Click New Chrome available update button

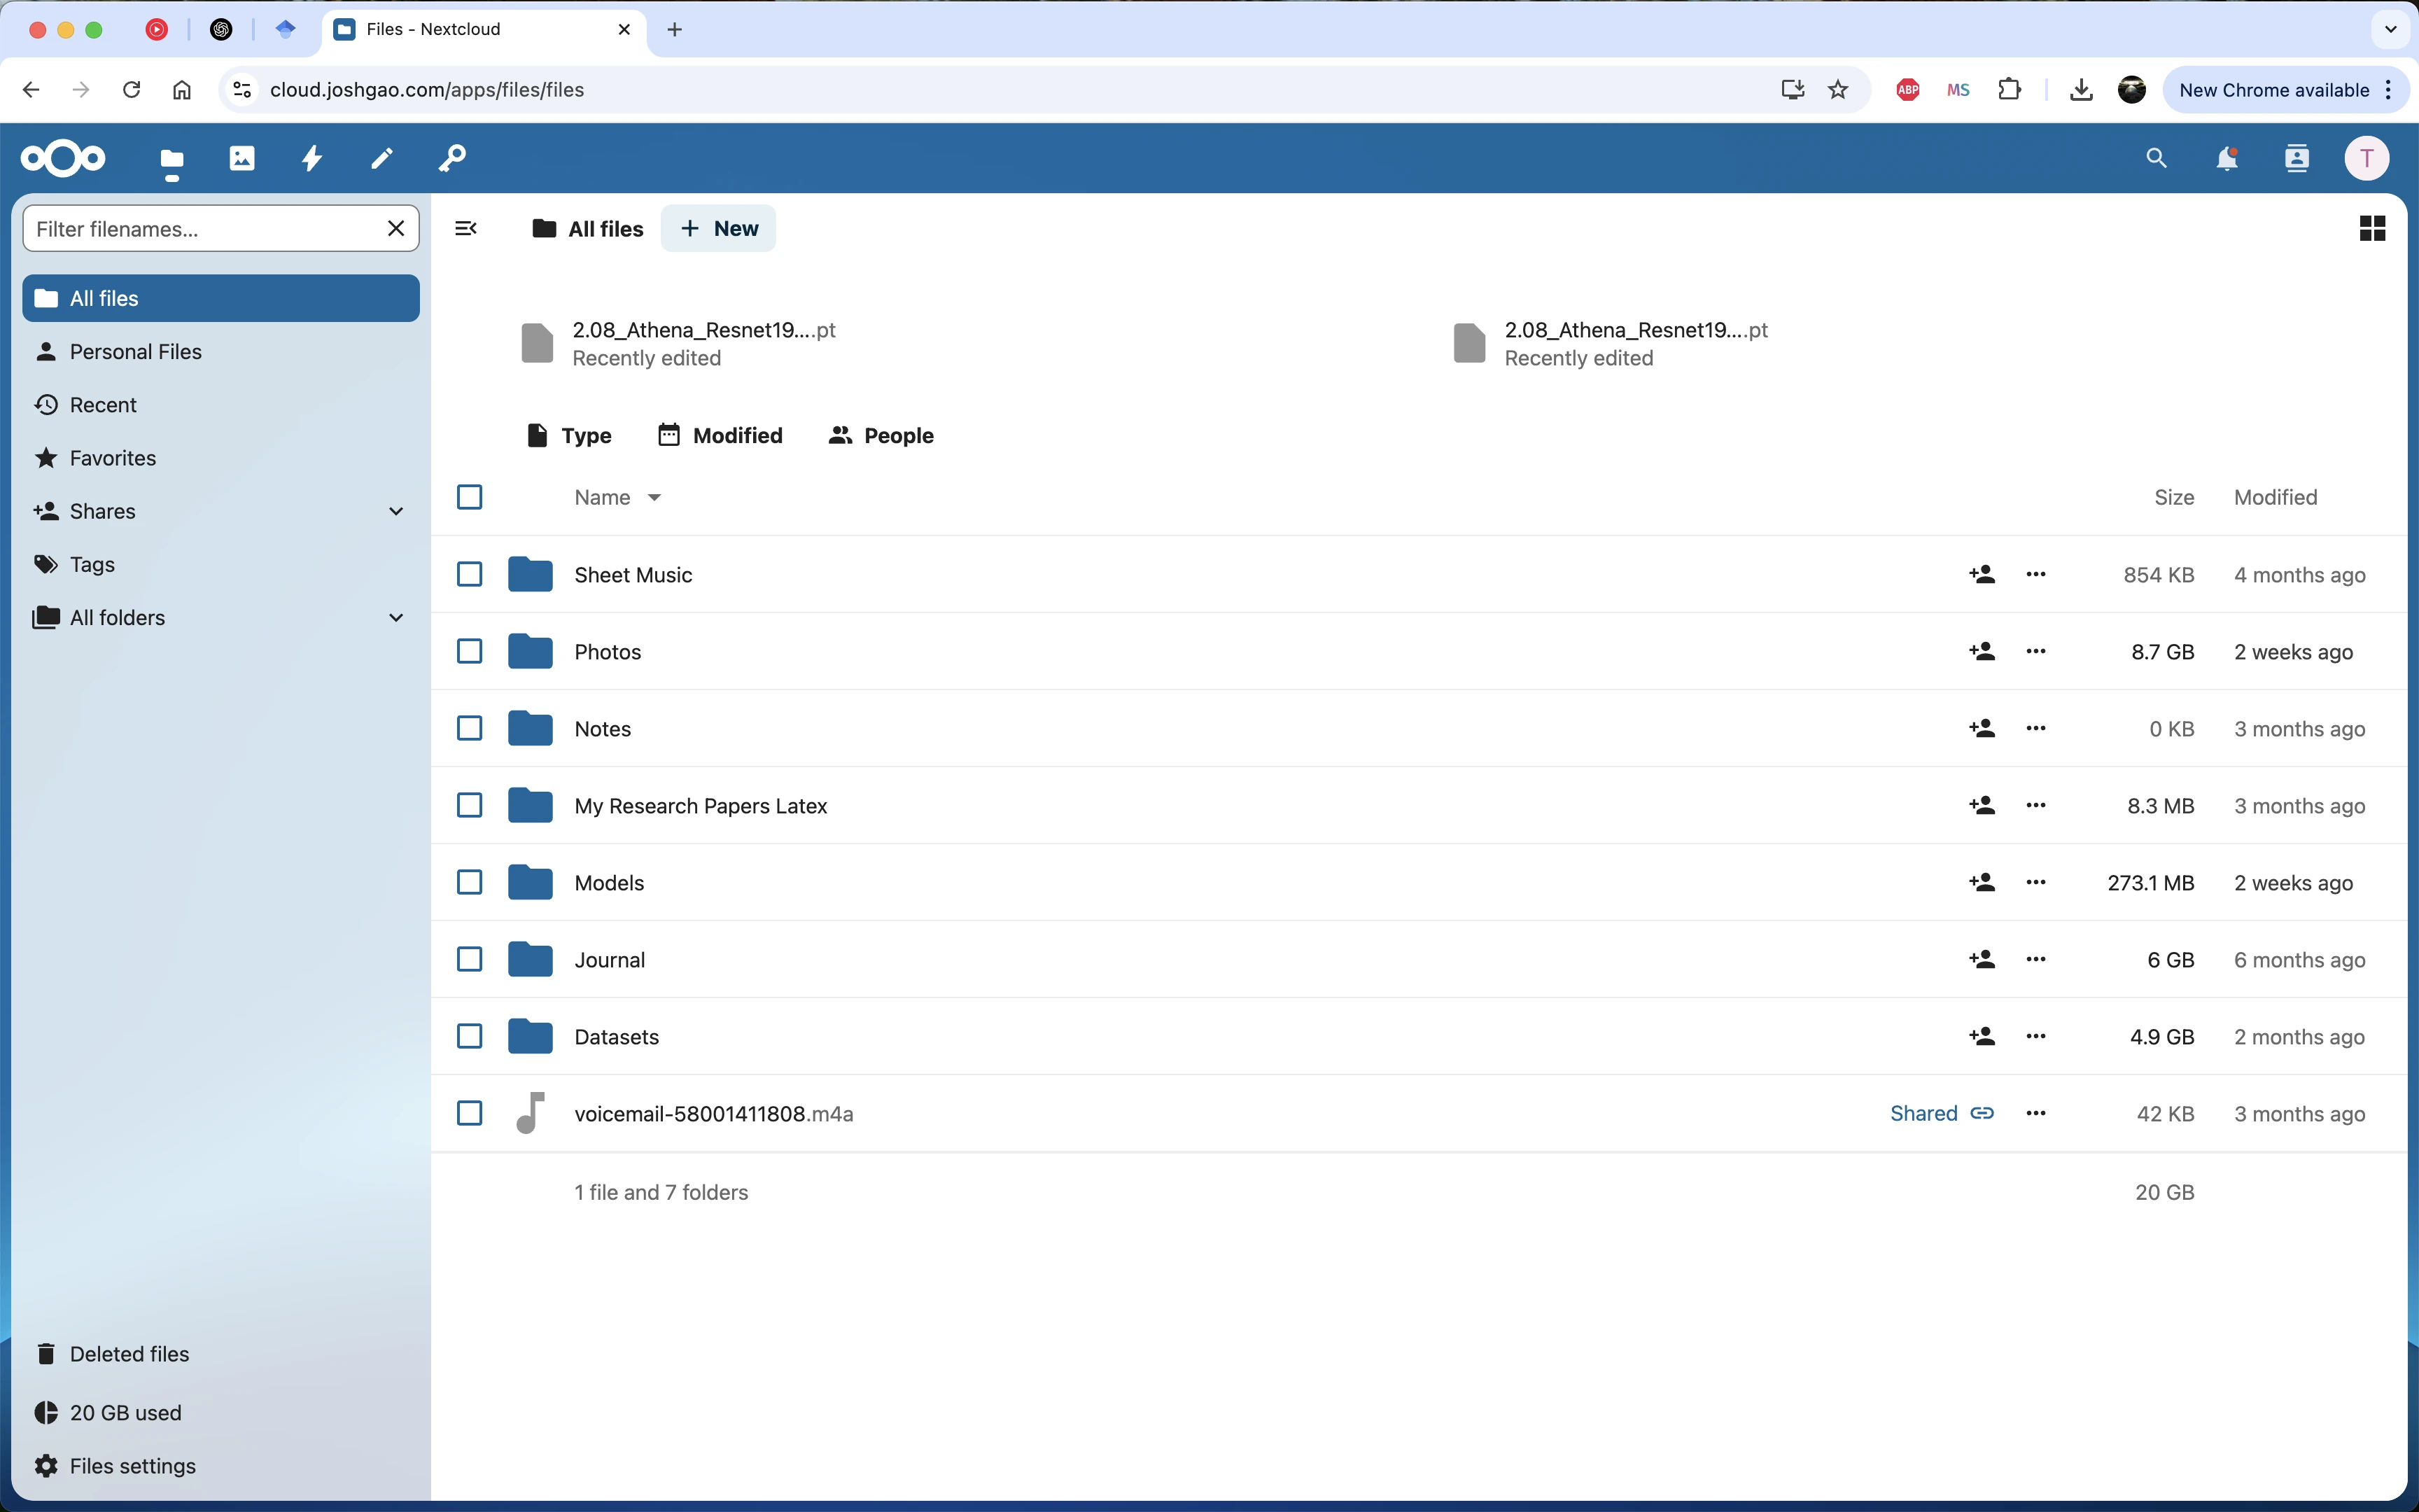[2287, 90]
